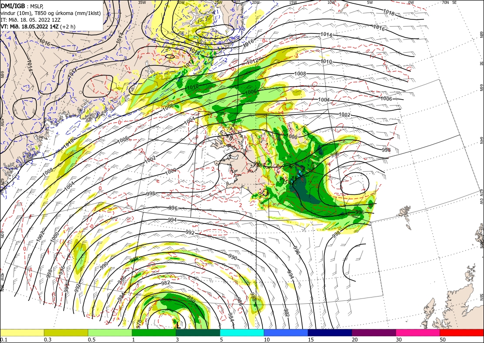Select the 'IT: Mið. 18. 05. 2022 12Z' line
The image size is (484, 343).
(x=30, y=20)
